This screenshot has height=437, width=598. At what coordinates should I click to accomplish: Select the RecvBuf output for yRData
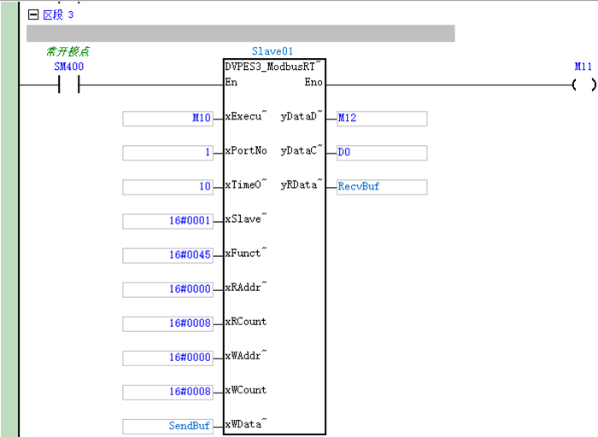pos(382,187)
